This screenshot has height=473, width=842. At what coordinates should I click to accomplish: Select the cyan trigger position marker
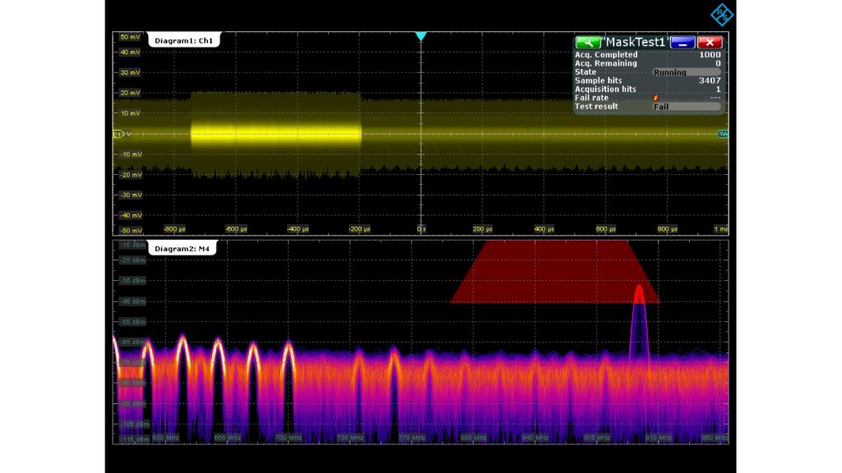tap(421, 37)
